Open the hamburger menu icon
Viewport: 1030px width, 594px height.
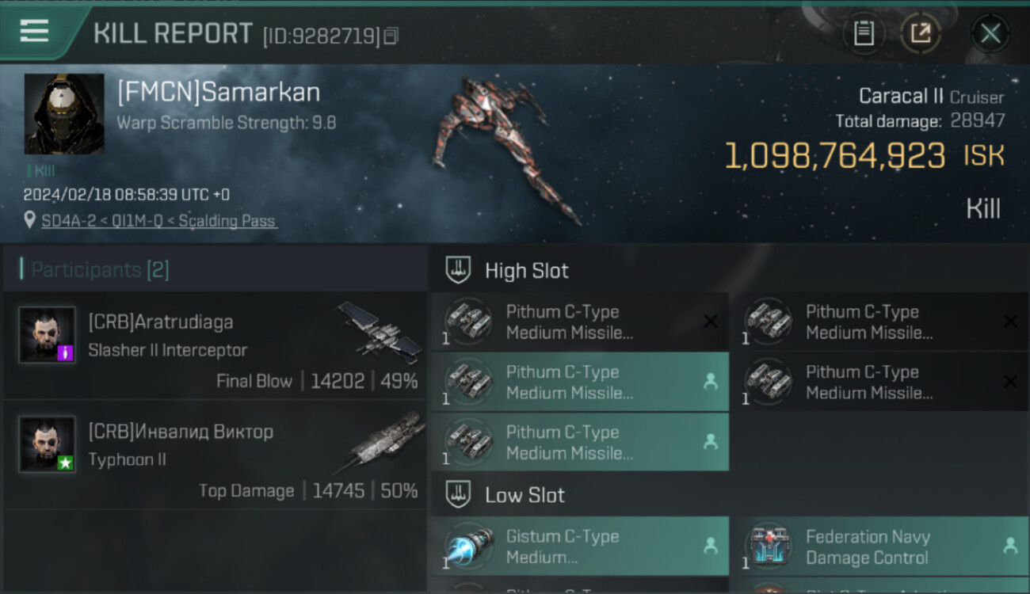click(34, 32)
